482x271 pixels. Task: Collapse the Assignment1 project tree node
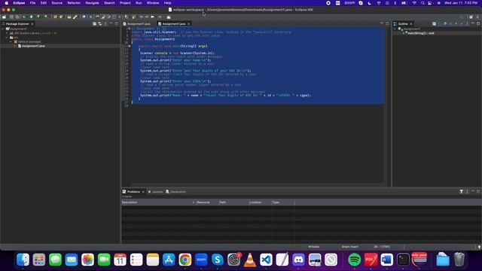tap(3, 29)
